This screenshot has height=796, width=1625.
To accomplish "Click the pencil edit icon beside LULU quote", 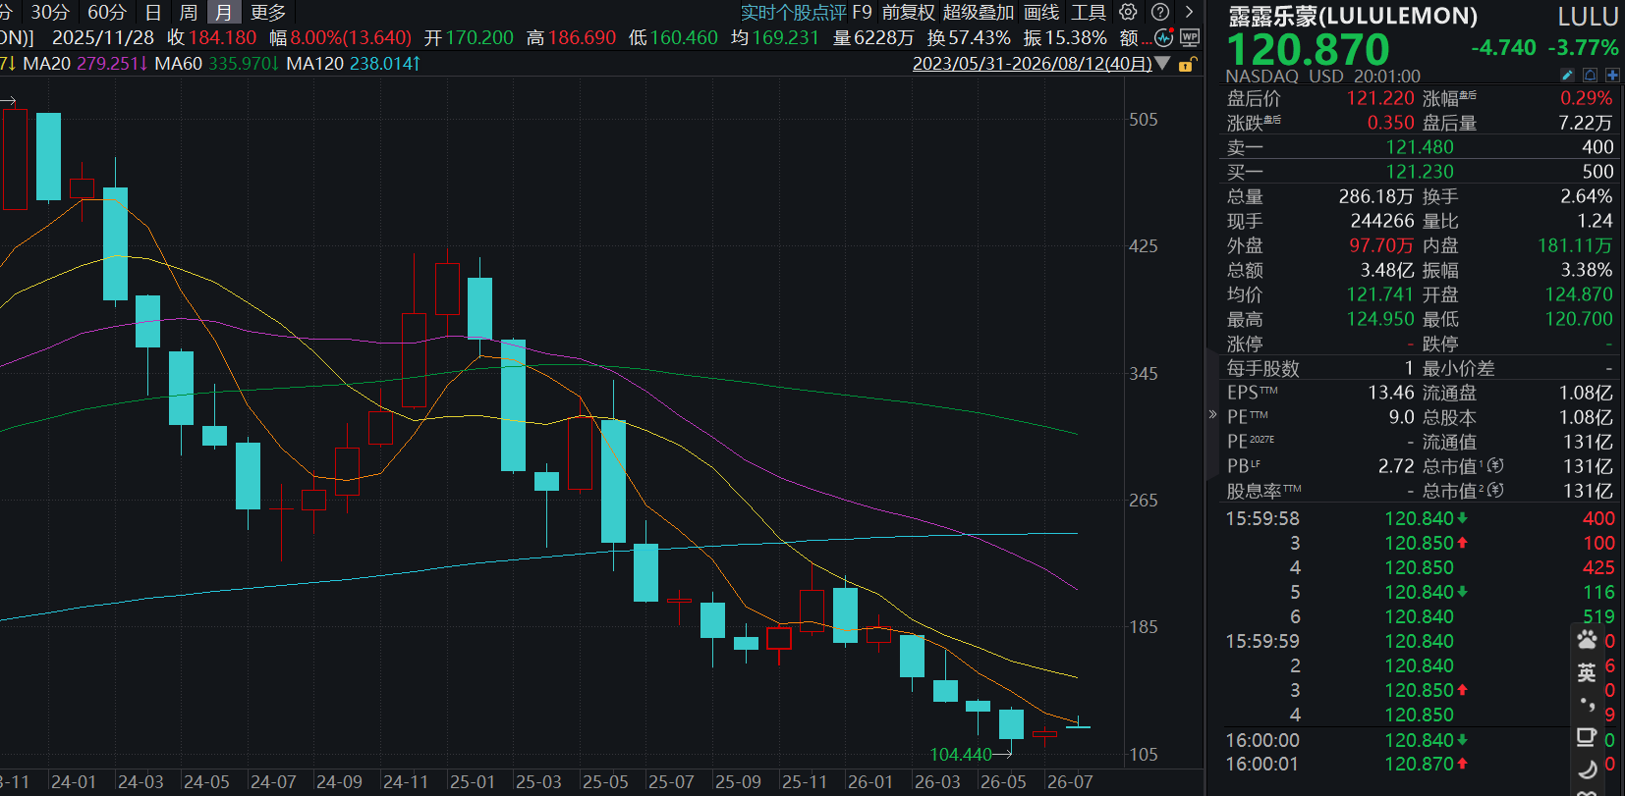I will [1567, 76].
